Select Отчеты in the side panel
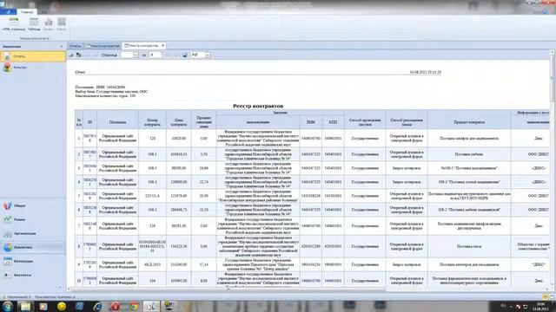Screen dimensions: 556x312 pyautogui.click(x=33, y=56)
